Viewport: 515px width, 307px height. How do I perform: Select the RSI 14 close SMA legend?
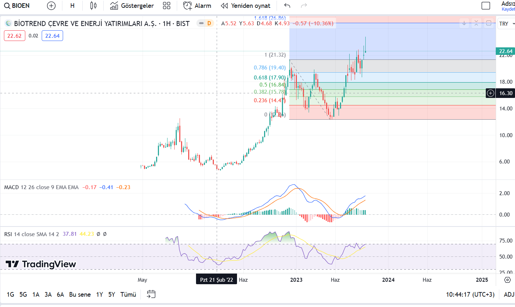[31, 234]
